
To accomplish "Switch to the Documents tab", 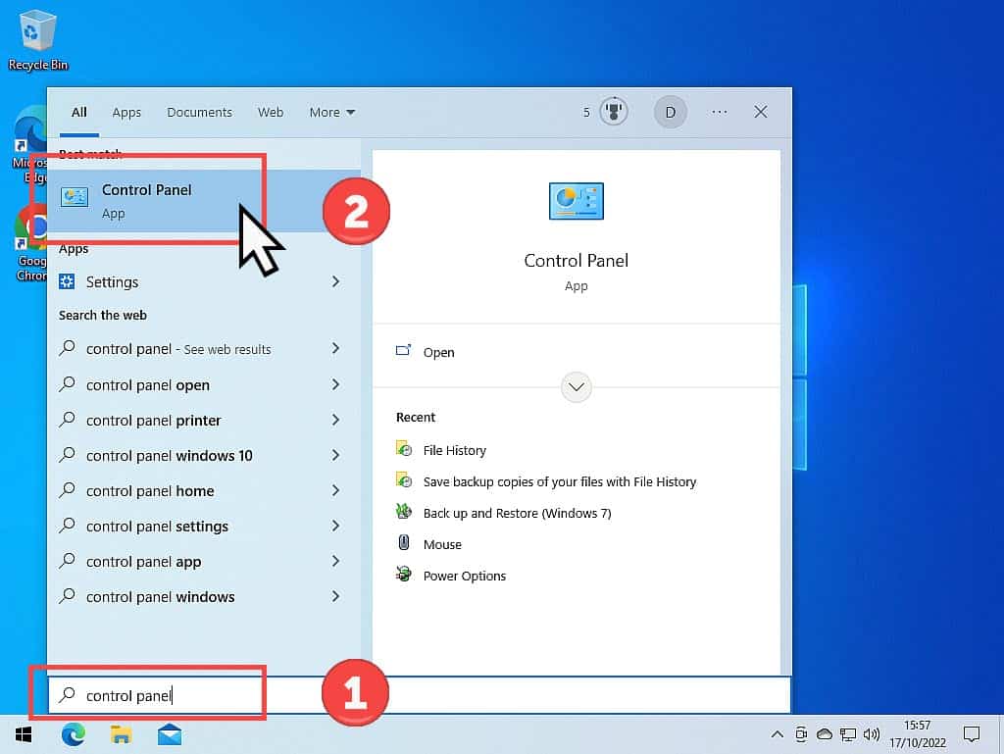I will tap(199, 112).
